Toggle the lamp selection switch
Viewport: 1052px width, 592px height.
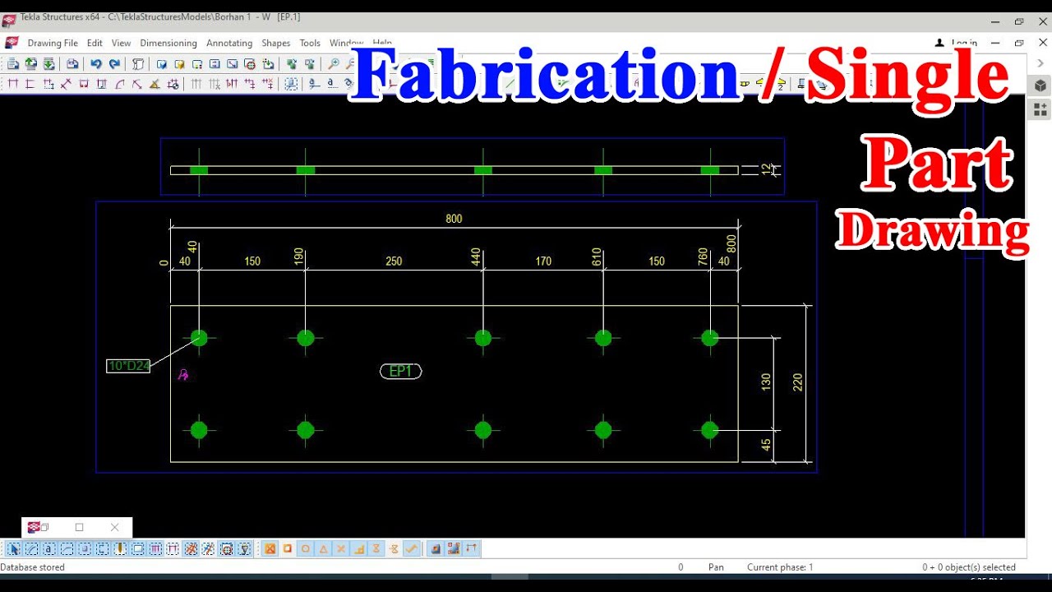pyautogui.click(x=245, y=548)
